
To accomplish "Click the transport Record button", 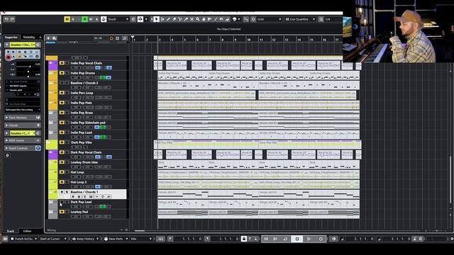I will point(321,239).
